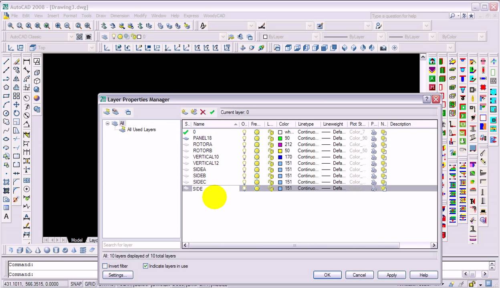Click the New Layer icon
Viewport: 500px width, 288px height.
tap(185, 112)
